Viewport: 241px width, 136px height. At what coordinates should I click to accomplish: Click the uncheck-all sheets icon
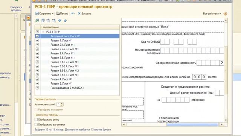point(43,20)
